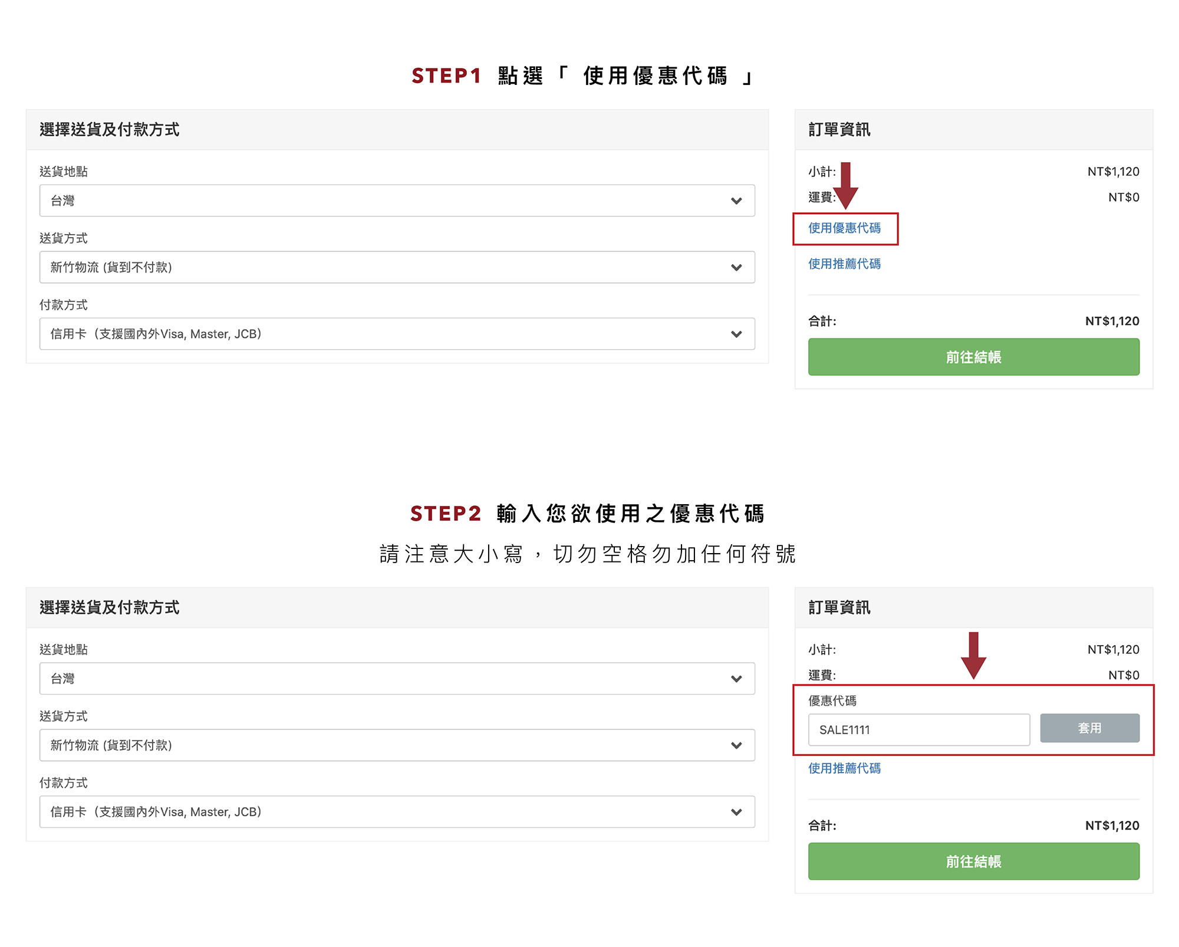The height and width of the screenshot is (947, 1179).
Task: Click the gray 套用 apply button
Action: coord(1089,728)
